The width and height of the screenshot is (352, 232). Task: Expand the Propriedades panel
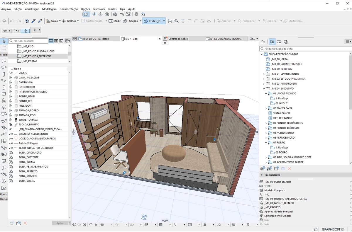[262, 175]
